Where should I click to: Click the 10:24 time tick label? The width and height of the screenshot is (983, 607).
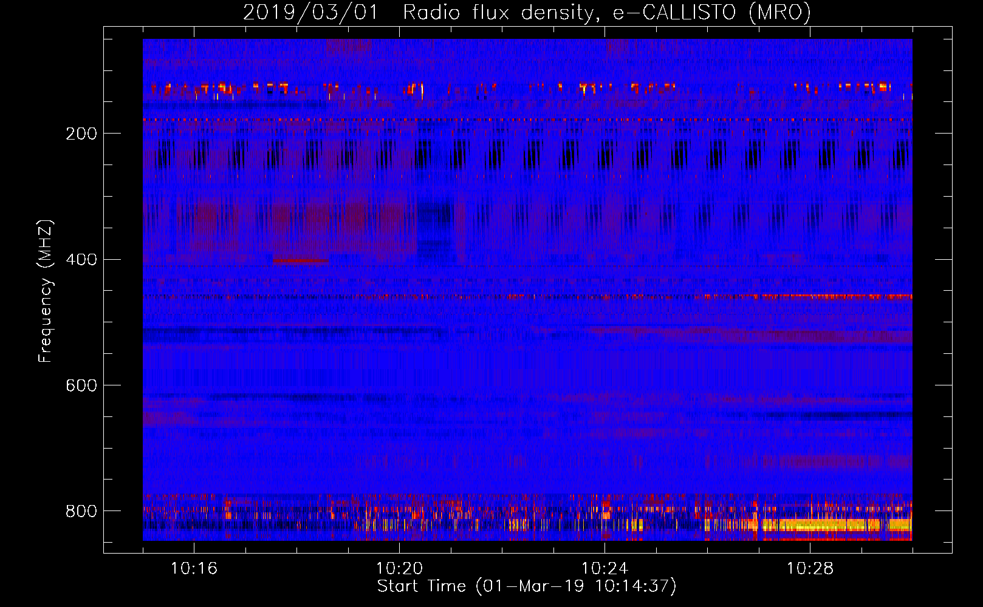[x=605, y=569]
